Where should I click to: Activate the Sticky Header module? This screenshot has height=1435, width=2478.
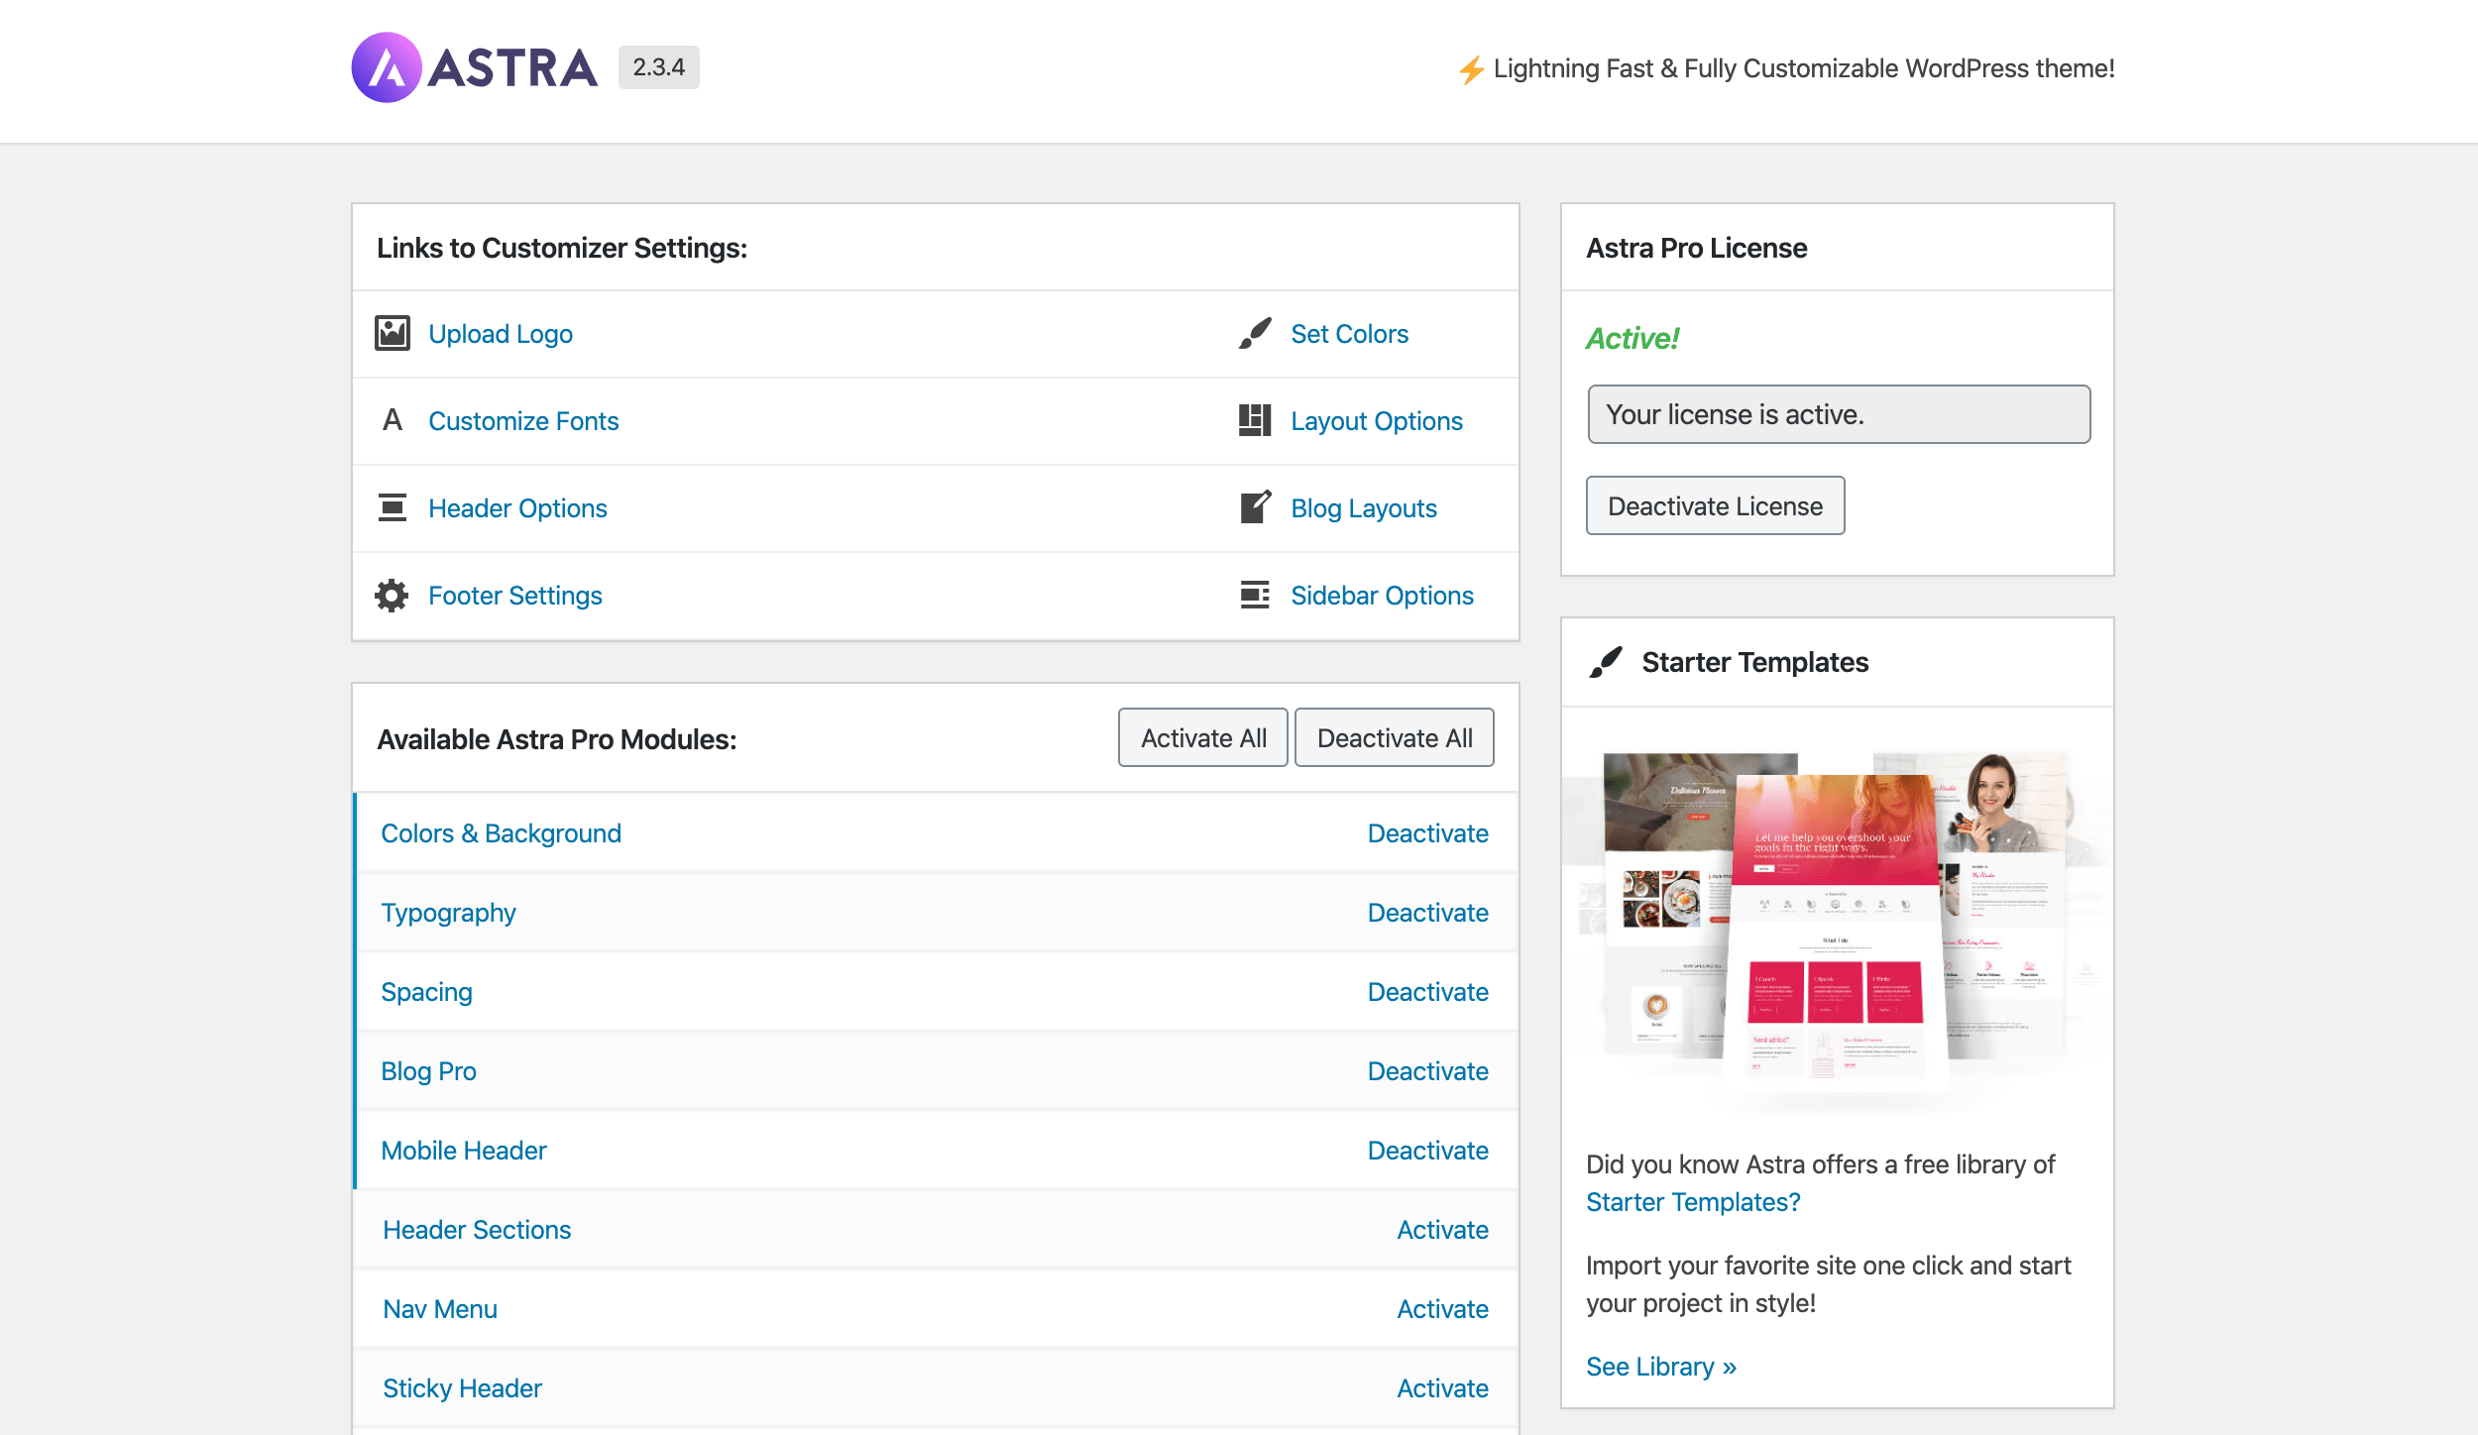coord(1442,1388)
